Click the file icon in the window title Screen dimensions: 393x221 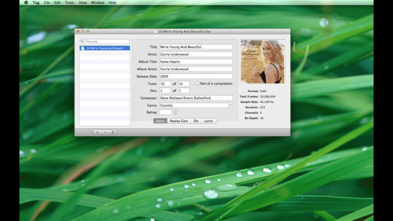[155, 32]
